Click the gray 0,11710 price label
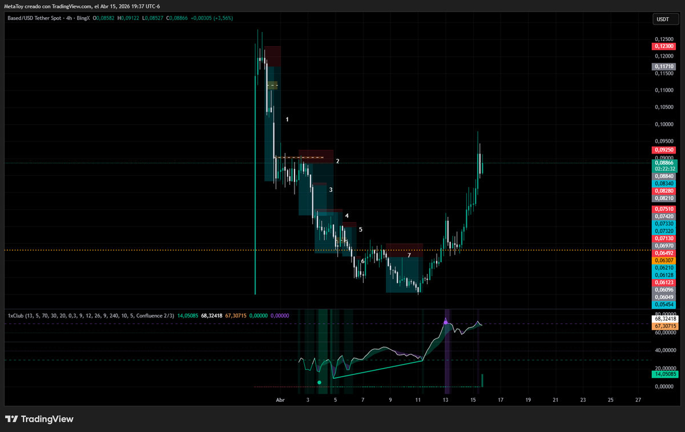 (x=664, y=67)
